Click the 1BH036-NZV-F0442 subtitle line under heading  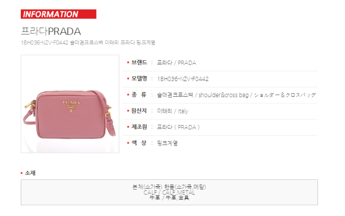click(x=88, y=43)
